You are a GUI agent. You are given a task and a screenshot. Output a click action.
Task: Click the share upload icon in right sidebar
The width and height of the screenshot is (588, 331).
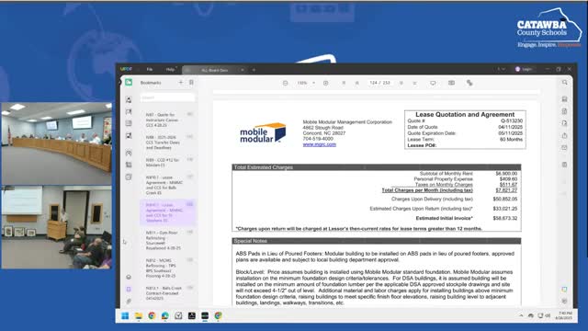pos(565,135)
